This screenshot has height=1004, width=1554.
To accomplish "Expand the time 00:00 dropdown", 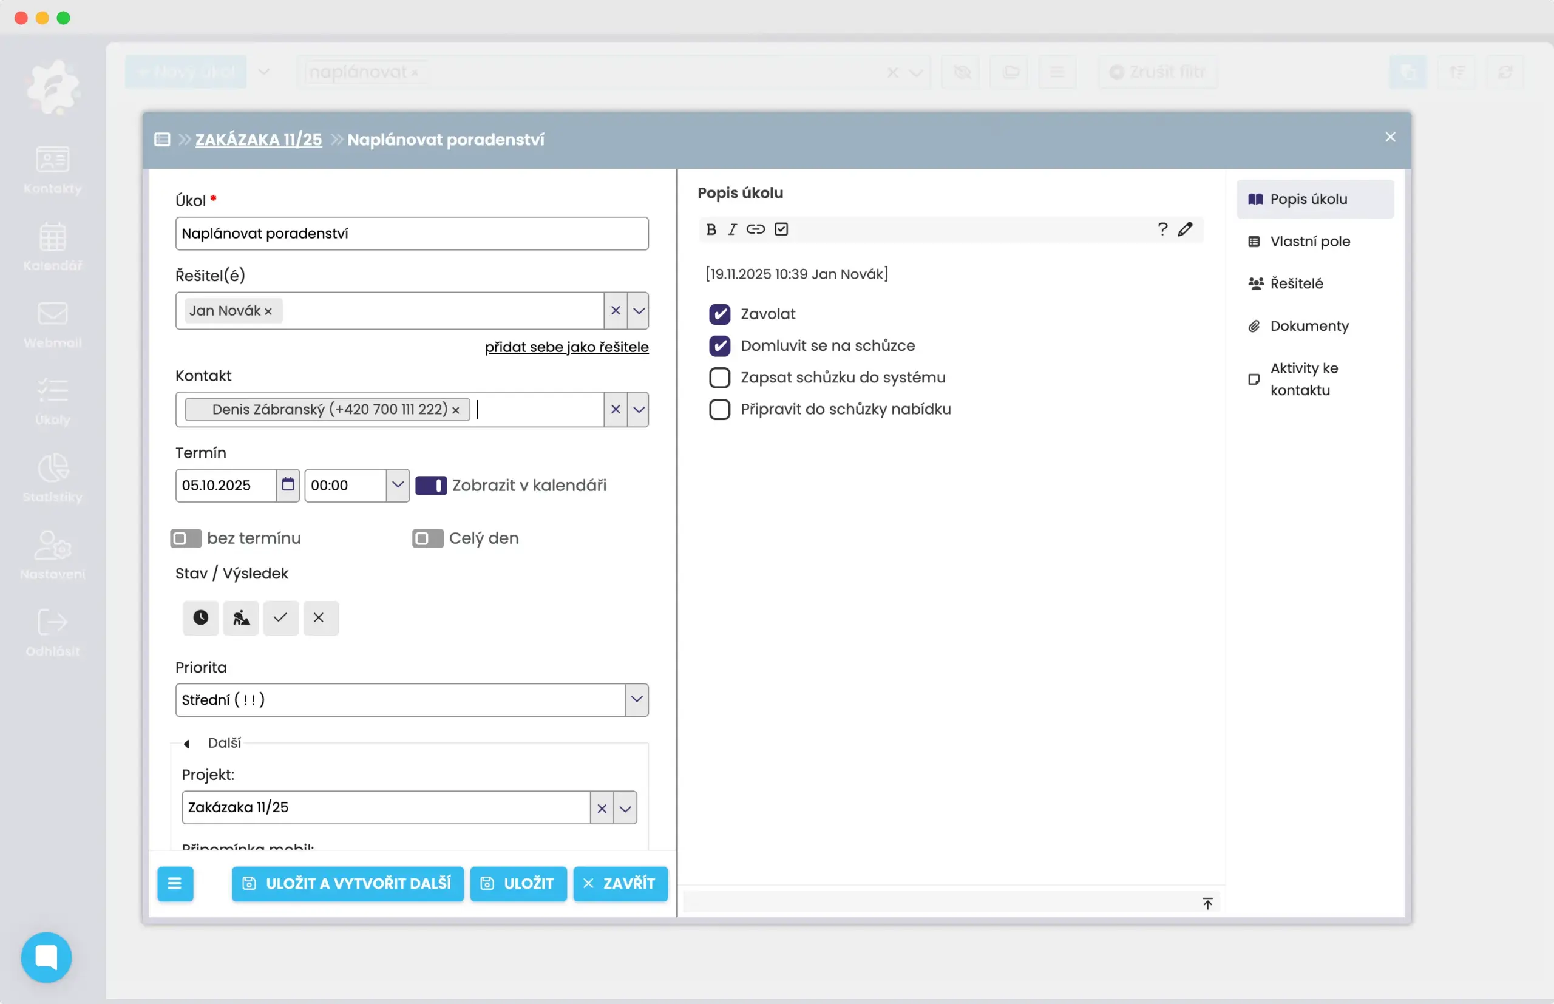I will 397,485.
